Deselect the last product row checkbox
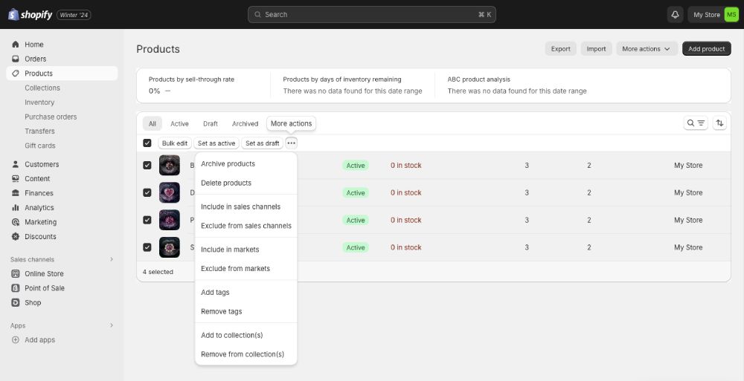Screen dimensions: 744x381 coord(147,247)
